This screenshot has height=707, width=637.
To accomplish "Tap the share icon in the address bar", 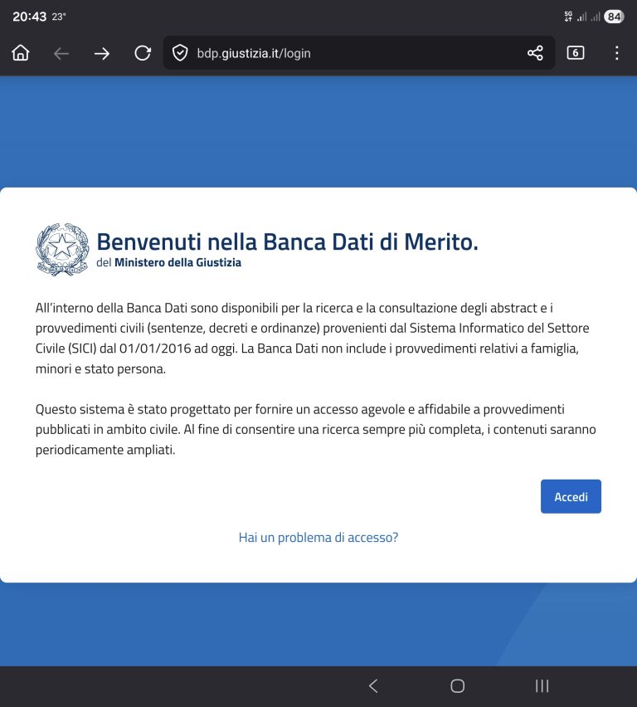I will pos(535,53).
